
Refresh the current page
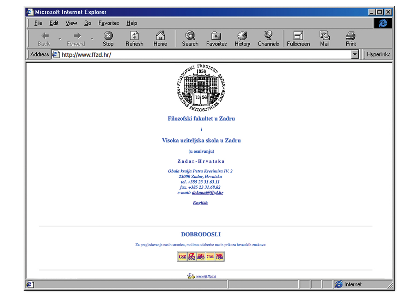[134, 38]
